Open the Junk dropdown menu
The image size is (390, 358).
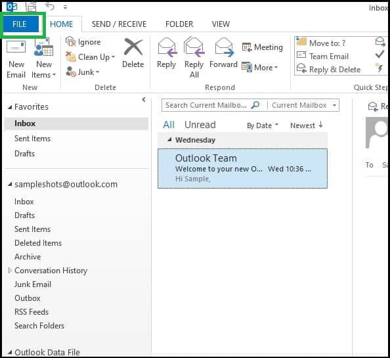point(83,72)
